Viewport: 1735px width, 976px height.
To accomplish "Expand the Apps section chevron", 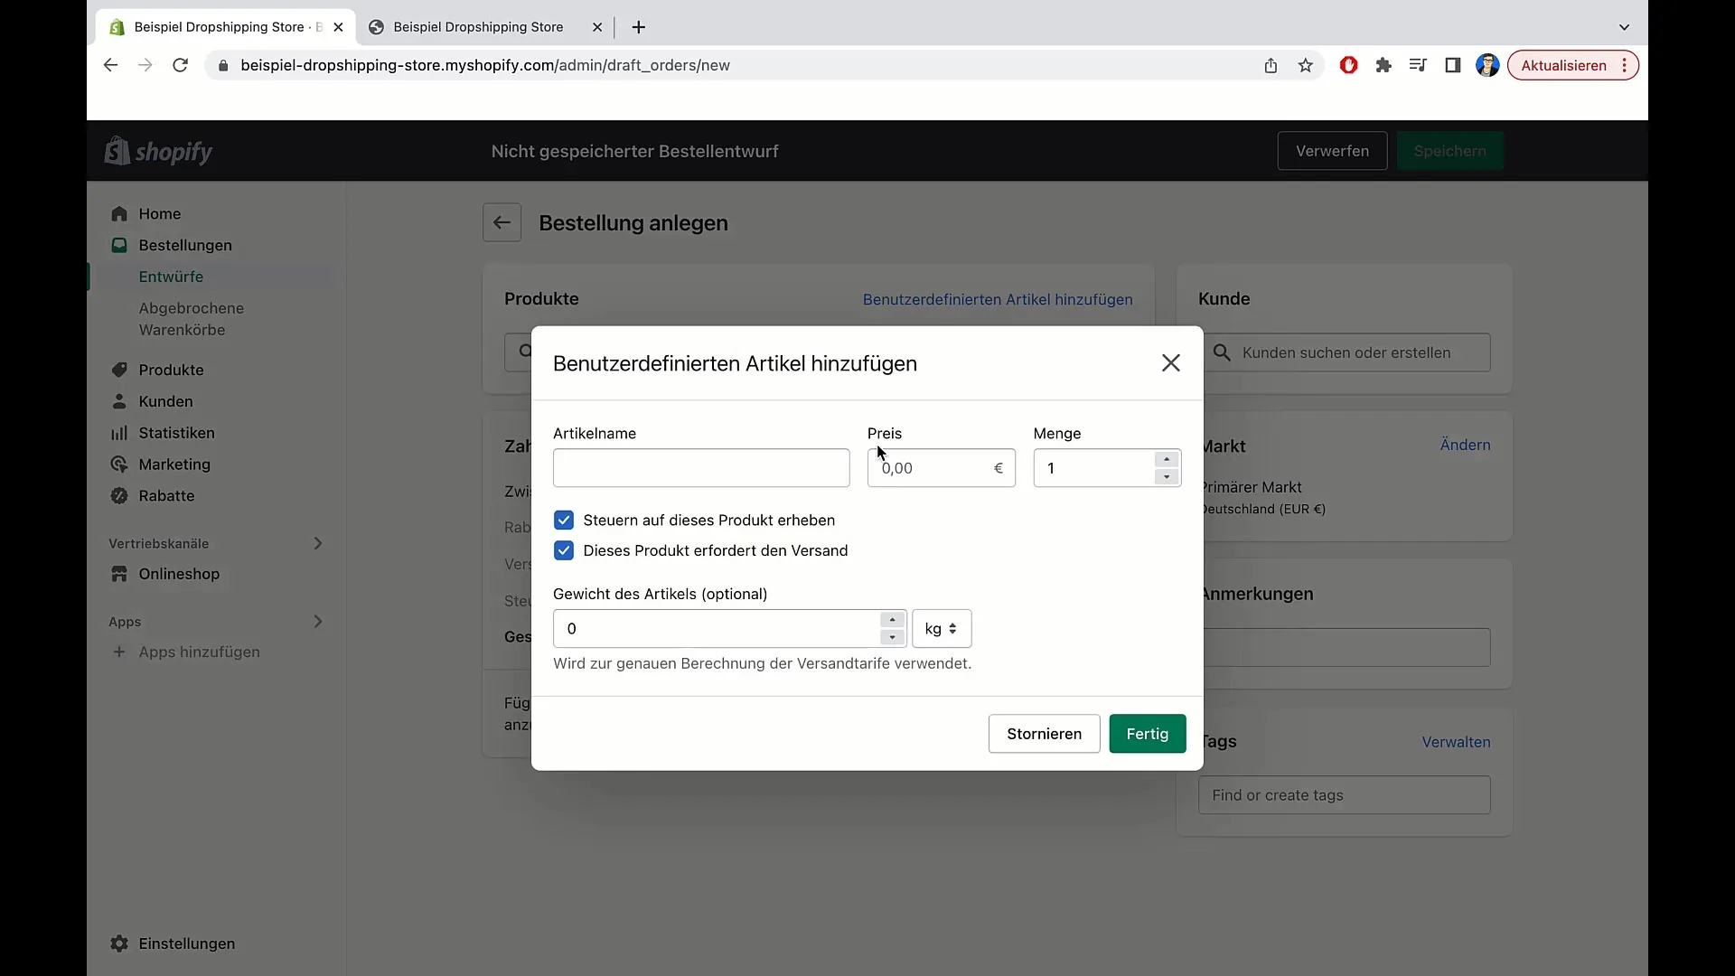I will [318, 622].
